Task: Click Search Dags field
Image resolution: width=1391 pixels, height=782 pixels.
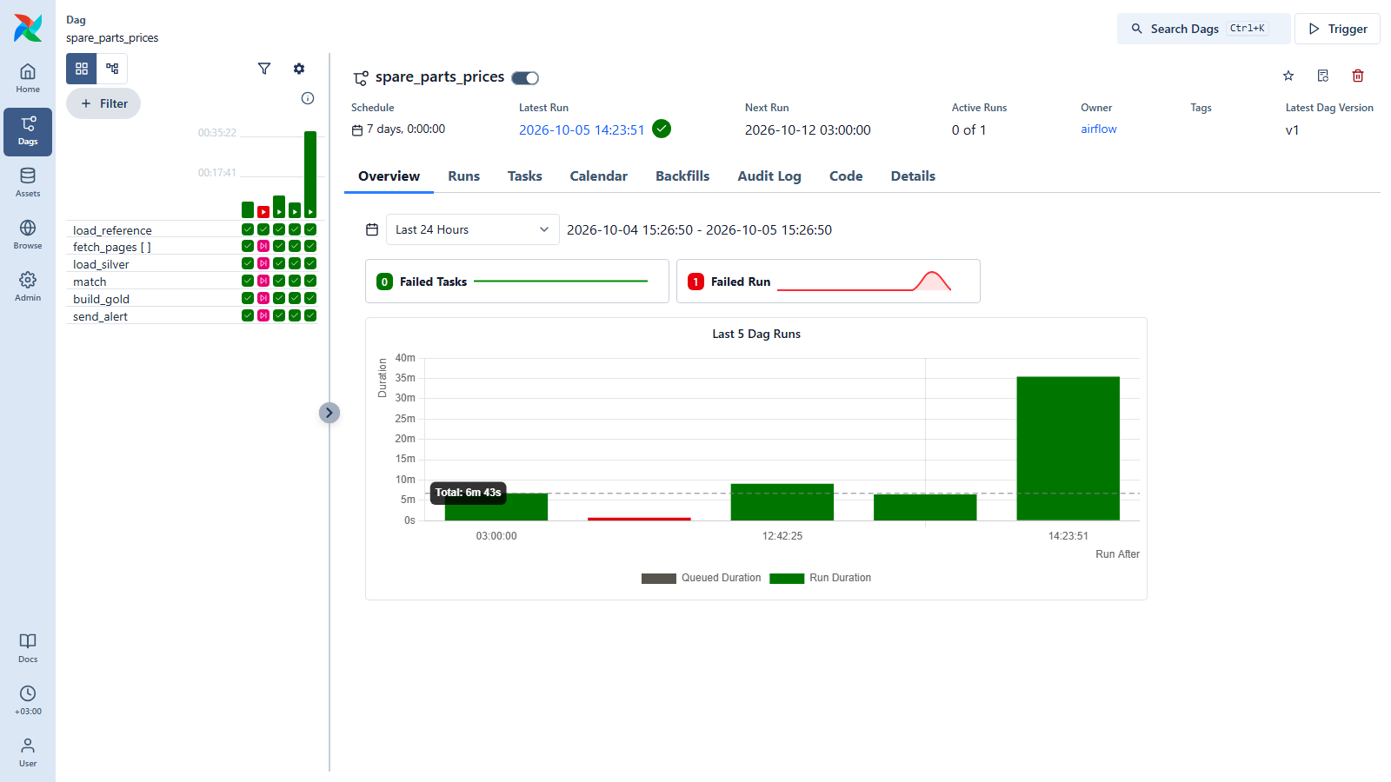Action: point(1204,29)
